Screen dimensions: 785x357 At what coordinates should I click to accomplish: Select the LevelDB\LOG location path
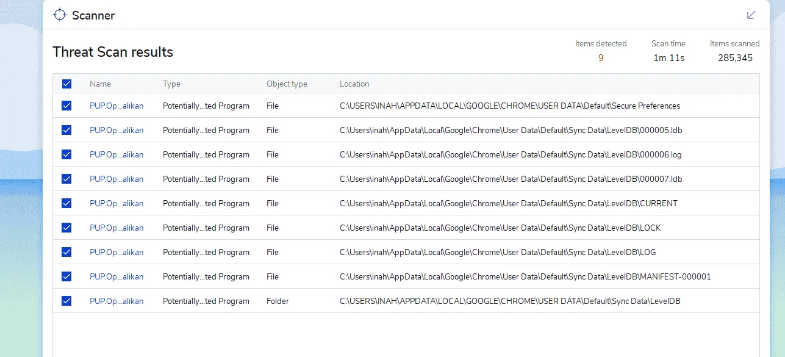click(x=498, y=252)
